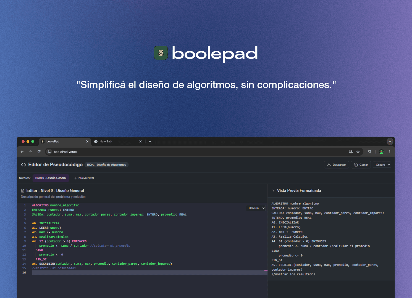Open the Dracula editor theme dropdown
412x298 pixels.
pos(256,208)
